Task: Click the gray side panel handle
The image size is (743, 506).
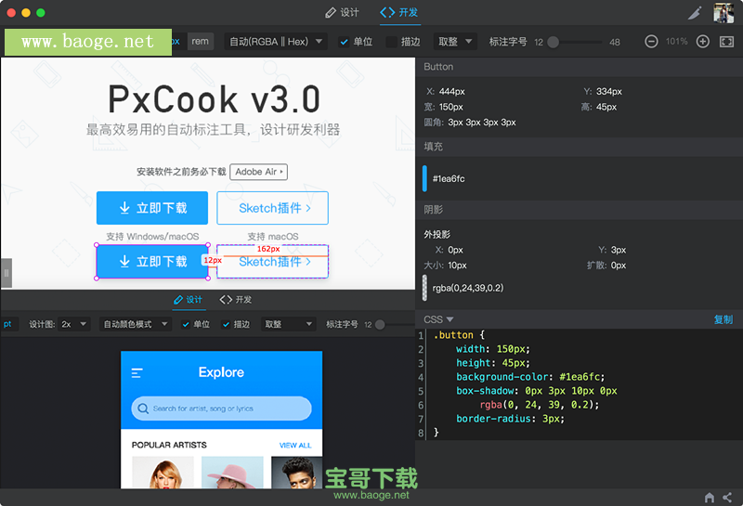Action: pos(7,273)
